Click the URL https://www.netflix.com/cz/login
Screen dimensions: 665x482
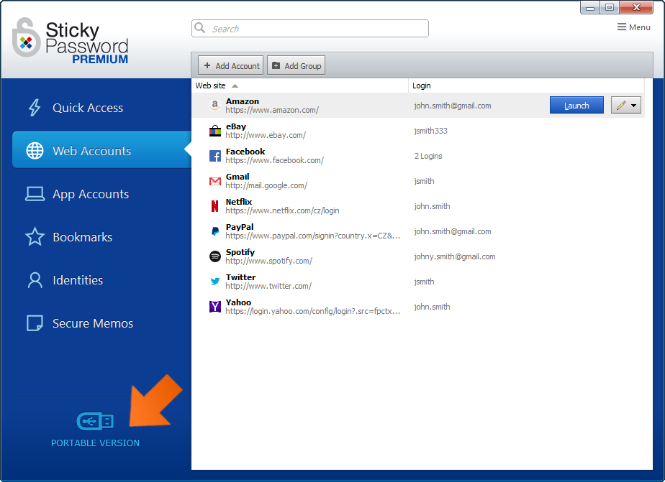click(x=282, y=210)
